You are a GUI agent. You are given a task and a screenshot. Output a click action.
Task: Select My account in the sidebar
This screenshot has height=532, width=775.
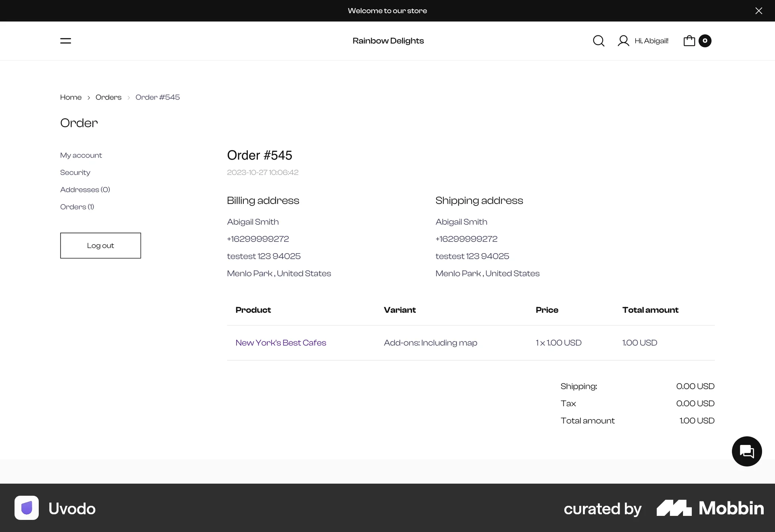pyautogui.click(x=81, y=155)
